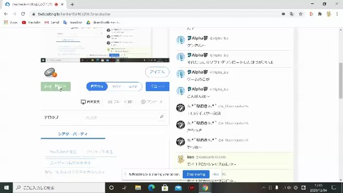Click the blue mute button
343x193 pixels.
158,86
